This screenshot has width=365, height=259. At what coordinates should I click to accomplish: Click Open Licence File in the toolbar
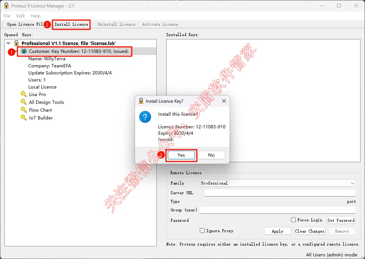pyautogui.click(x=25, y=24)
